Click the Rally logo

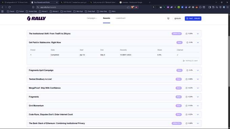pos(37,19)
